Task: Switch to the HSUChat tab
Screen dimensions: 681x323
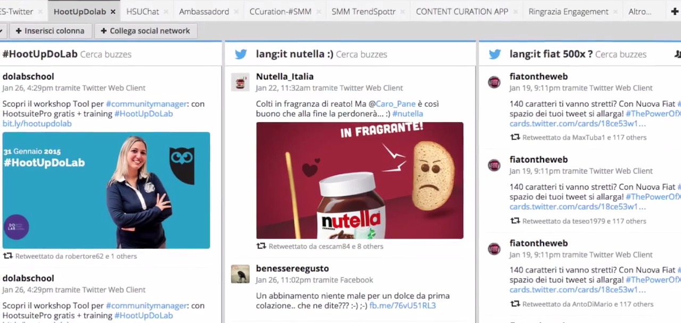Action: (x=143, y=12)
